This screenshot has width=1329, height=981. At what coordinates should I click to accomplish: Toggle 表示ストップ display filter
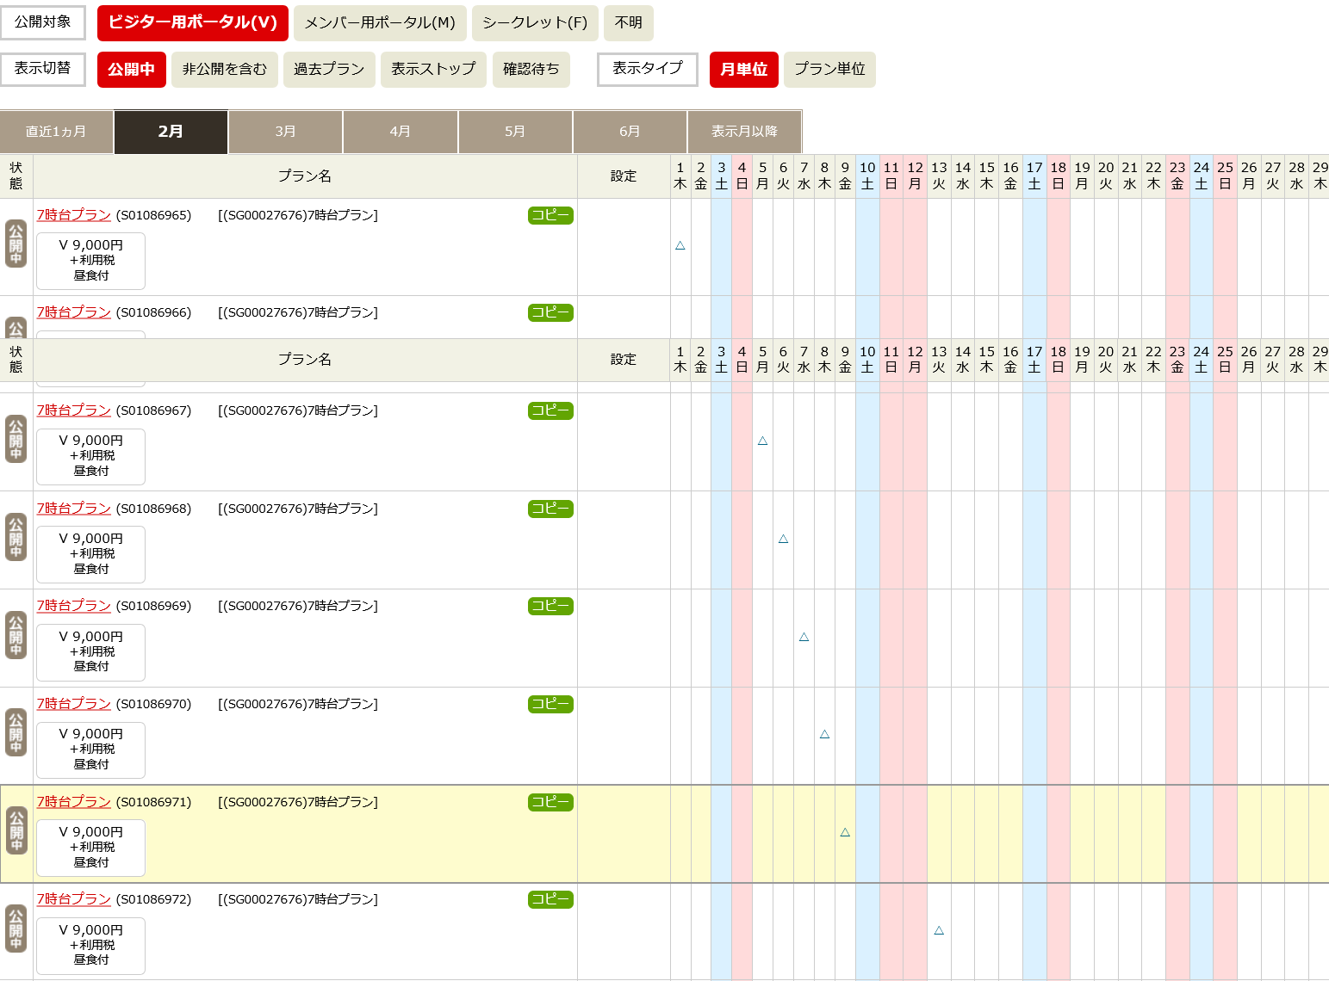tap(433, 70)
